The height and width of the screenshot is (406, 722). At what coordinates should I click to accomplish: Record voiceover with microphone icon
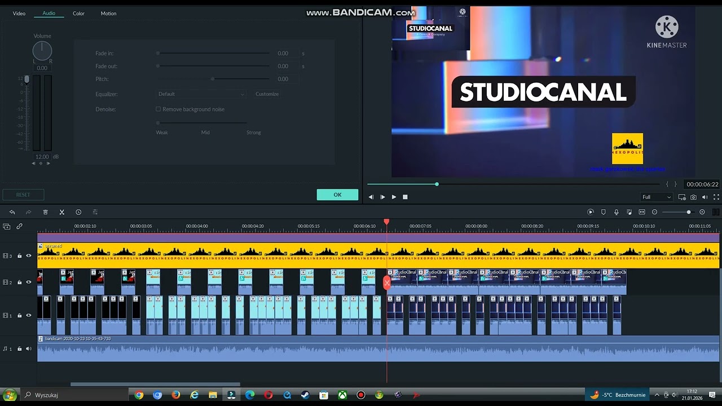coord(616,212)
